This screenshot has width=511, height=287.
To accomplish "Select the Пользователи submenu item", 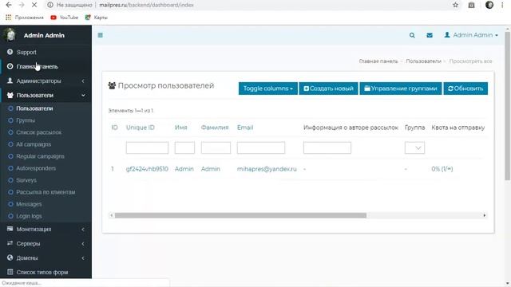I will pos(34,108).
